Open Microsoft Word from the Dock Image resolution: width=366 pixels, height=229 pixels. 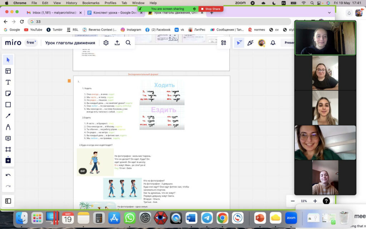(192, 218)
